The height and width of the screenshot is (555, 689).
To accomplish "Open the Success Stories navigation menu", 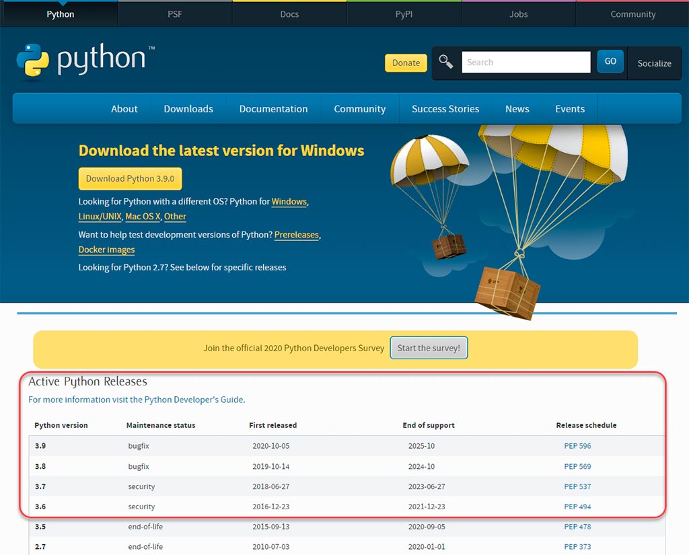I will pyautogui.click(x=445, y=109).
